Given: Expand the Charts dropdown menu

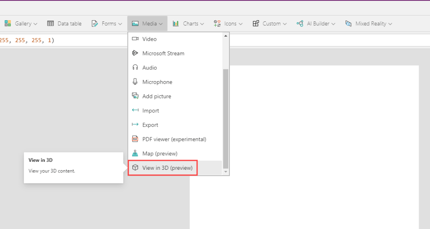Looking at the screenshot, I should pyautogui.click(x=188, y=24).
